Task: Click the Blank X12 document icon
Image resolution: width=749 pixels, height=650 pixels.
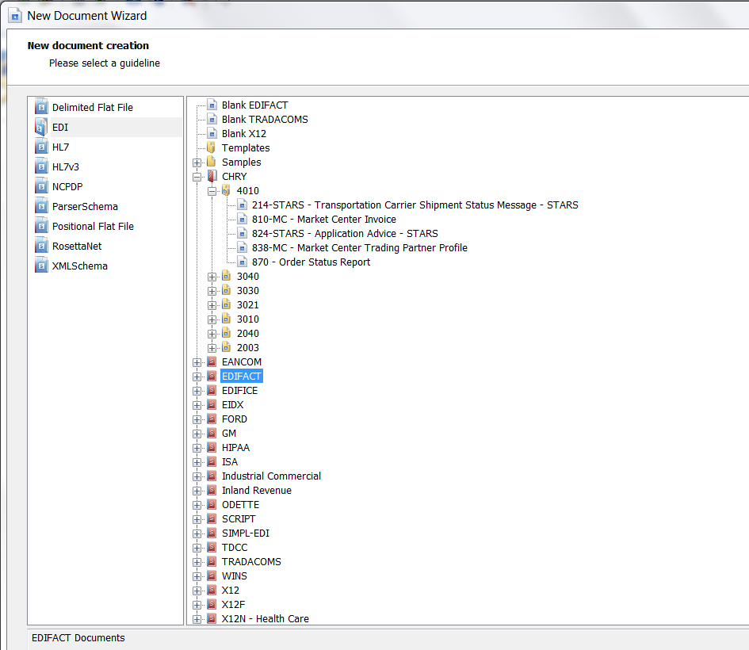Action: tap(212, 133)
